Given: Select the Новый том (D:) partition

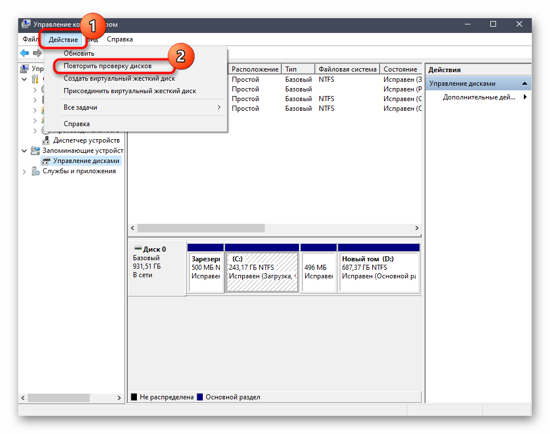Looking at the screenshot, I should coord(378,272).
